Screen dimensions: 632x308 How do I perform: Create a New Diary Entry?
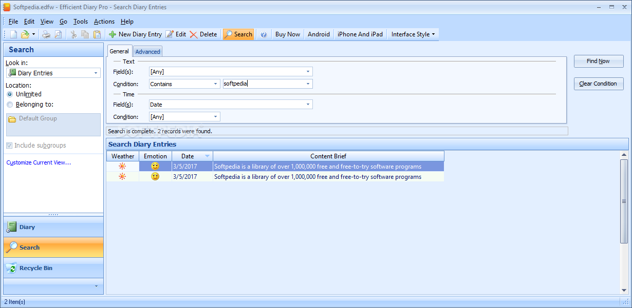(135, 34)
